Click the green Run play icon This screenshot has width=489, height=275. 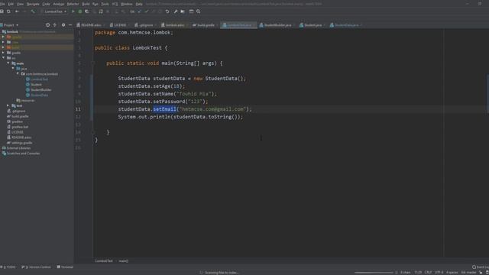73,11
